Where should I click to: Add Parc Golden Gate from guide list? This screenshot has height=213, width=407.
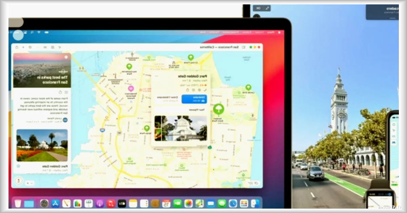18,166
